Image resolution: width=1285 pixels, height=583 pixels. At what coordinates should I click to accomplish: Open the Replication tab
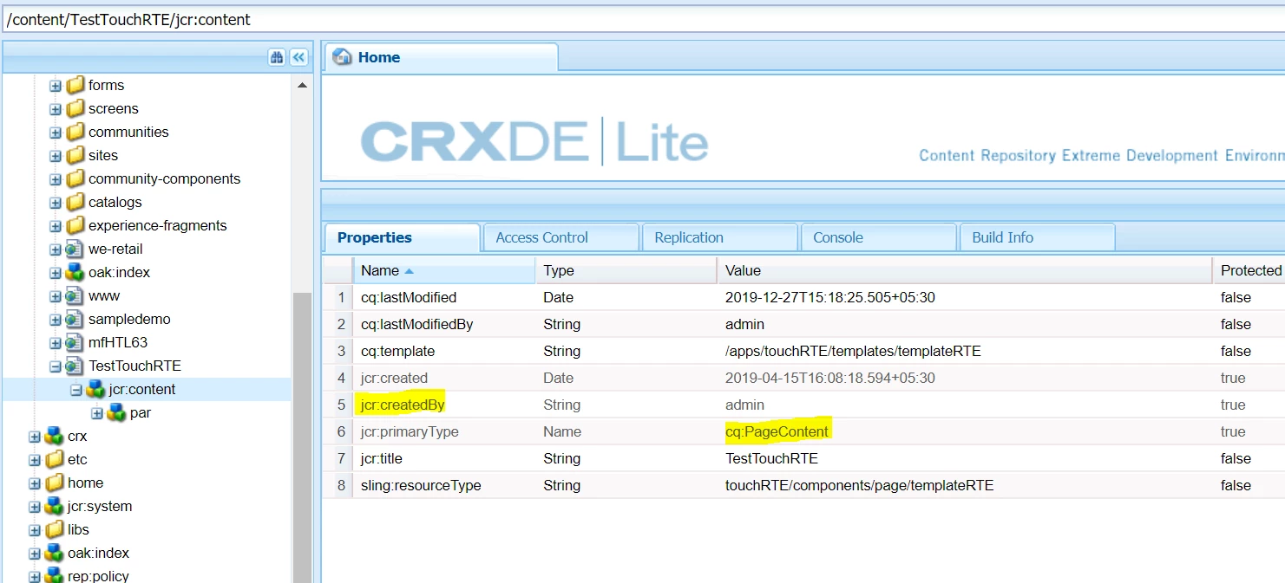[x=718, y=237]
